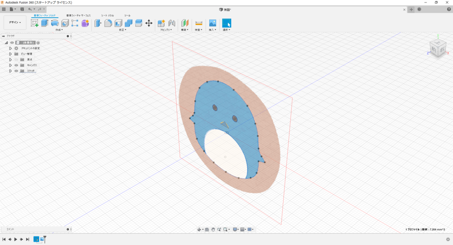Expand the キャンバス folder
Viewport: 453px width, 245px height.
pos(11,65)
